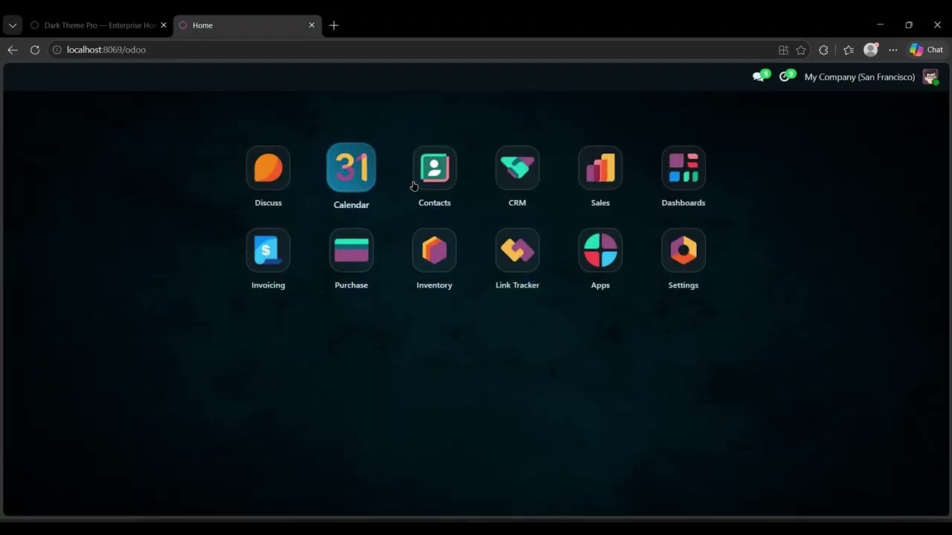952x535 pixels.
Task: Open the Discuss app icon
Action: click(x=268, y=168)
